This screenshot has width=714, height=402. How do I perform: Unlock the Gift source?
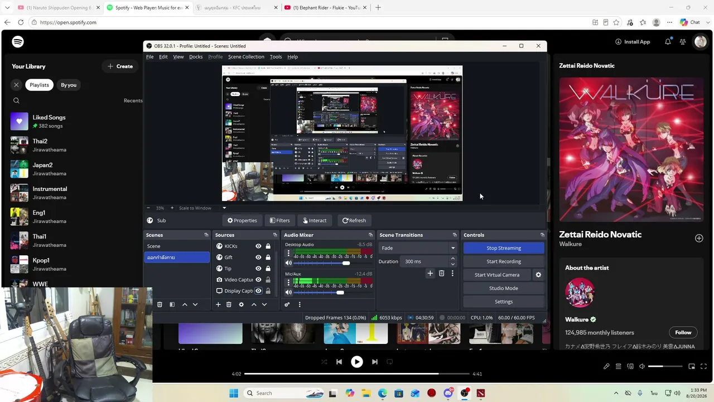pos(268,257)
